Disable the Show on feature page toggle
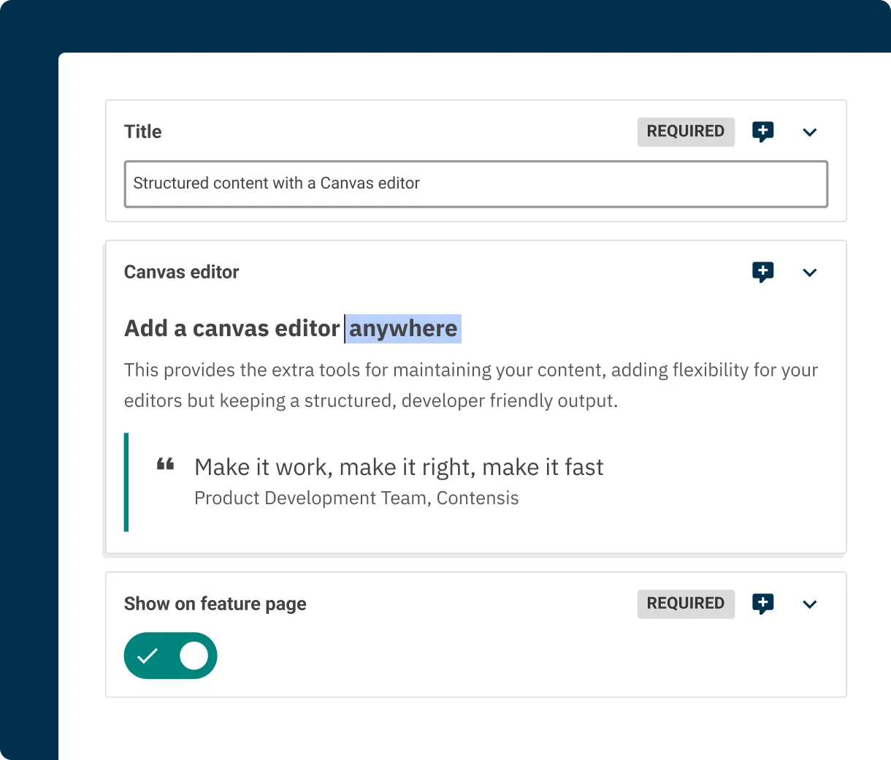Screen dimensions: 891x760 (x=170, y=655)
